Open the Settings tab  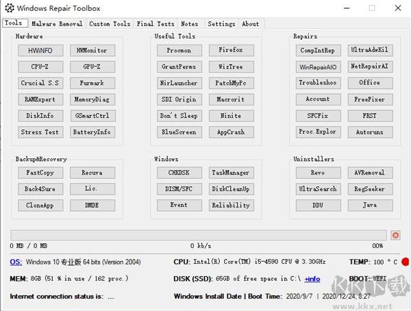click(221, 23)
